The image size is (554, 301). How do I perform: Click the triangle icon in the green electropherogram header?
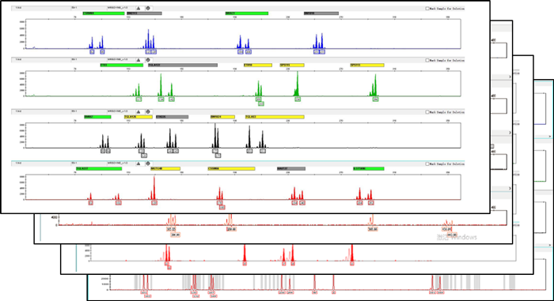[x=138, y=60]
